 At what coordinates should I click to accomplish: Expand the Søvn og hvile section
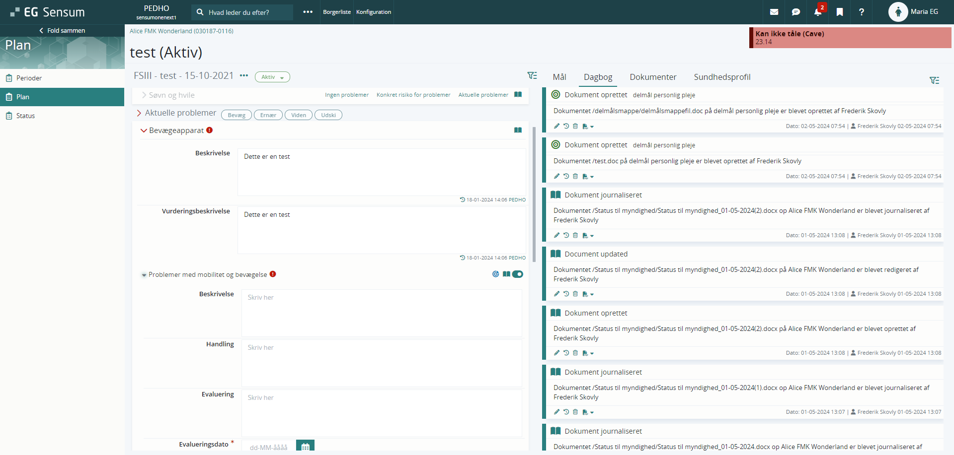pos(144,95)
